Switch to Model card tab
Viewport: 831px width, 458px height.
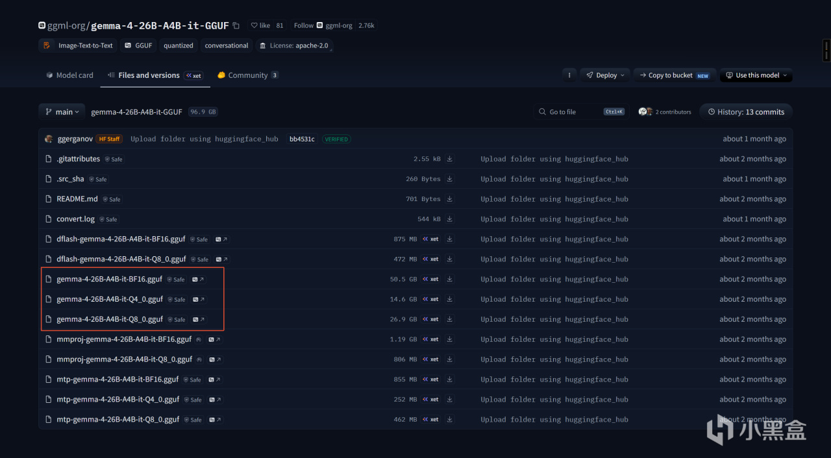69,75
